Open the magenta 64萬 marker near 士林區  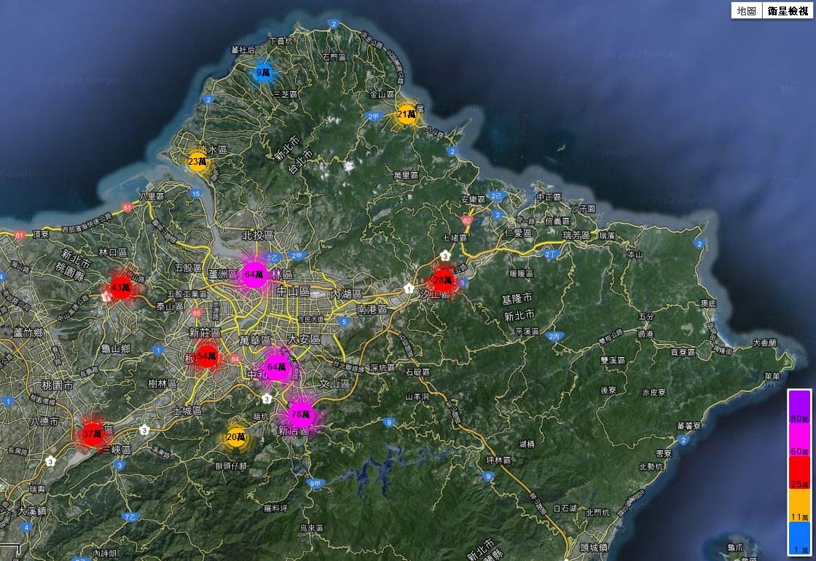[x=254, y=275]
